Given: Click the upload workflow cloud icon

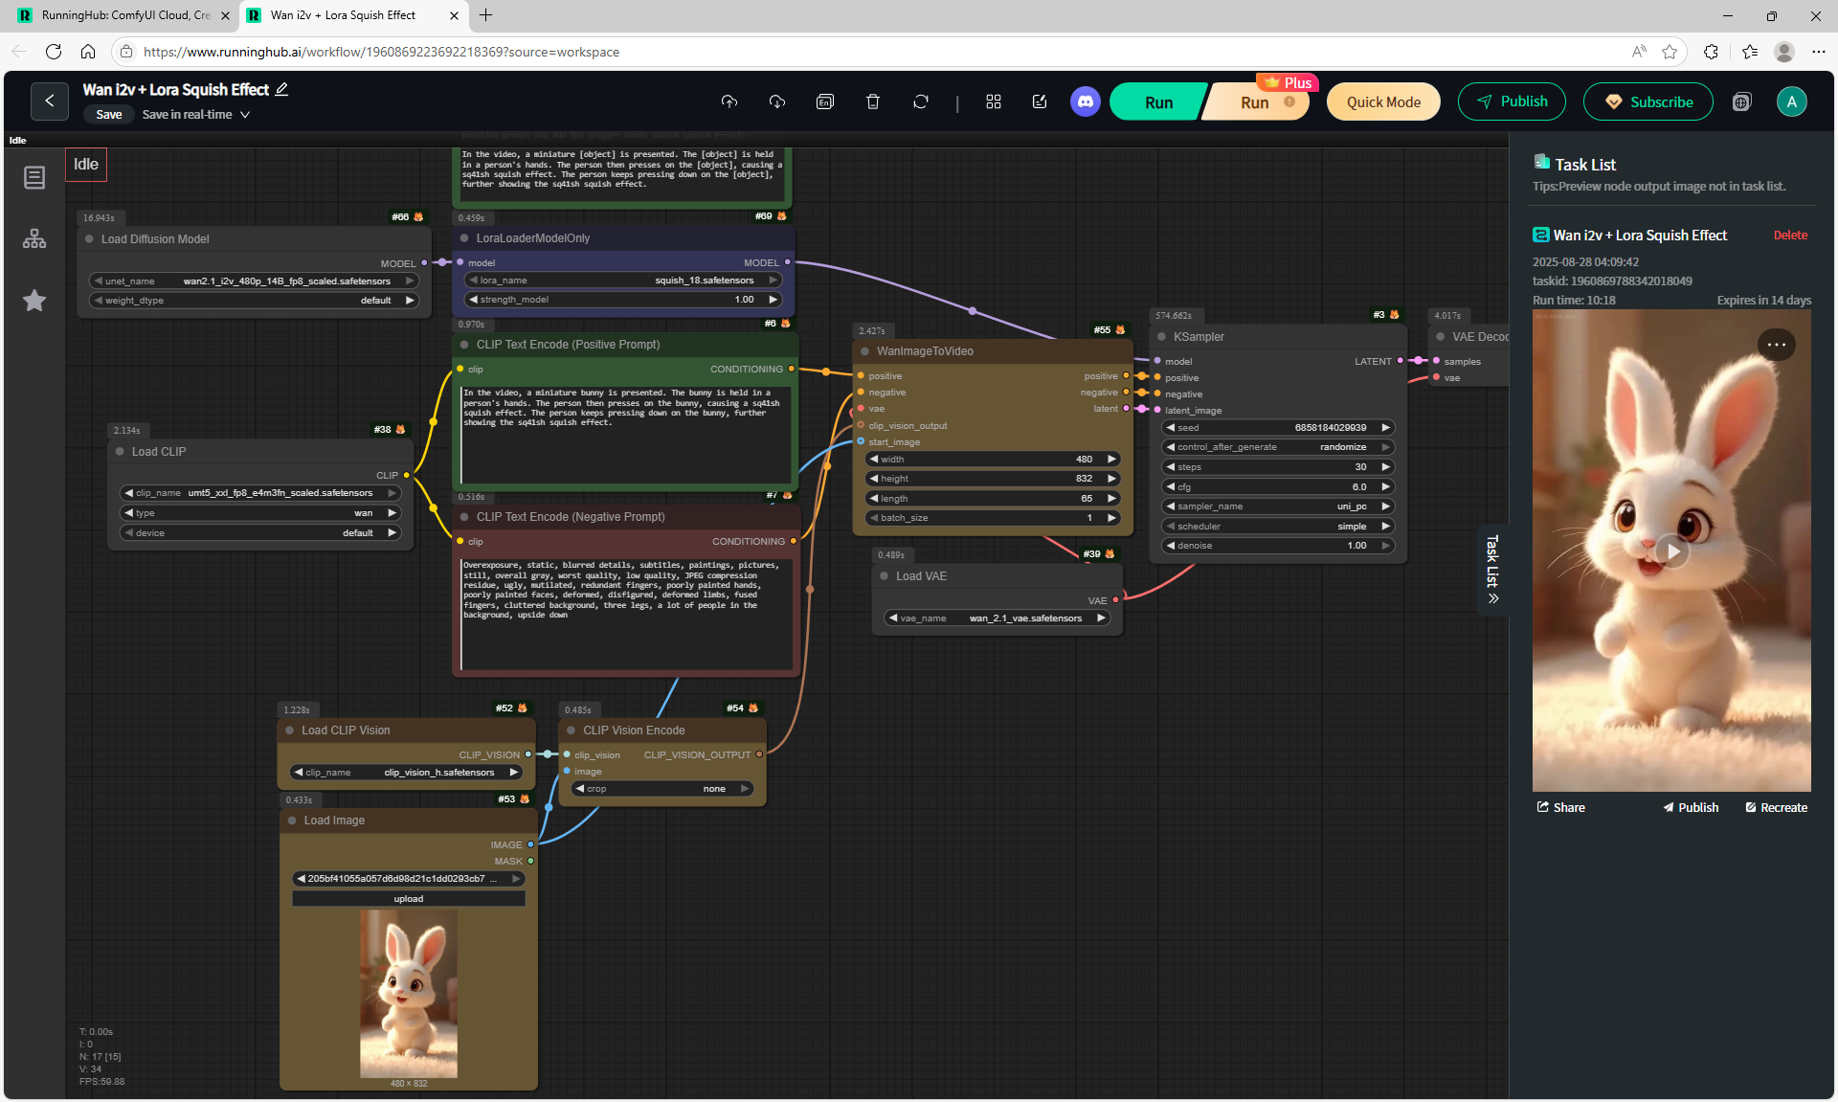Looking at the screenshot, I should tap(729, 101).
